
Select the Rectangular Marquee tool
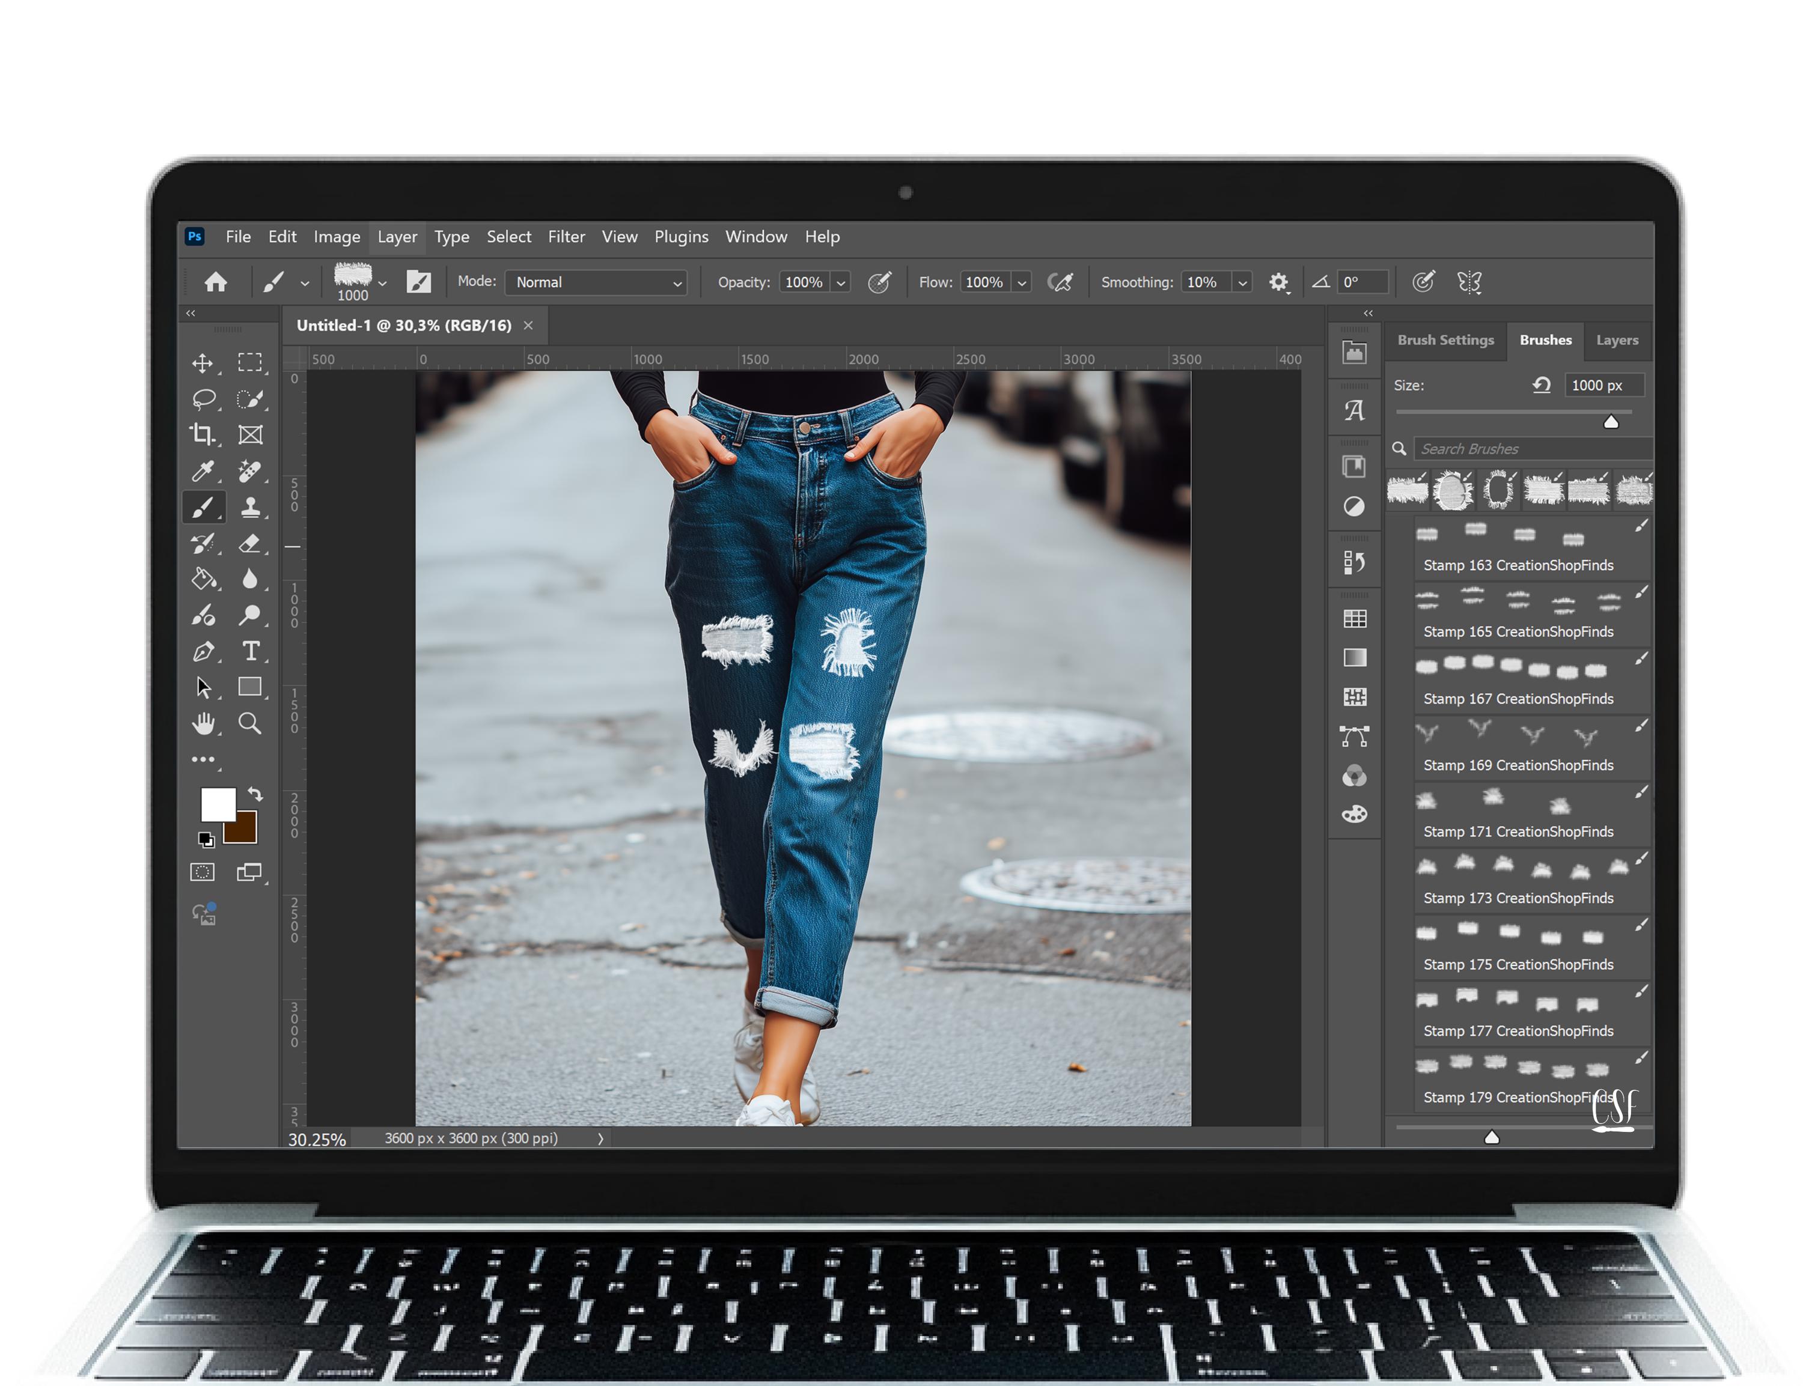(250, 362)
